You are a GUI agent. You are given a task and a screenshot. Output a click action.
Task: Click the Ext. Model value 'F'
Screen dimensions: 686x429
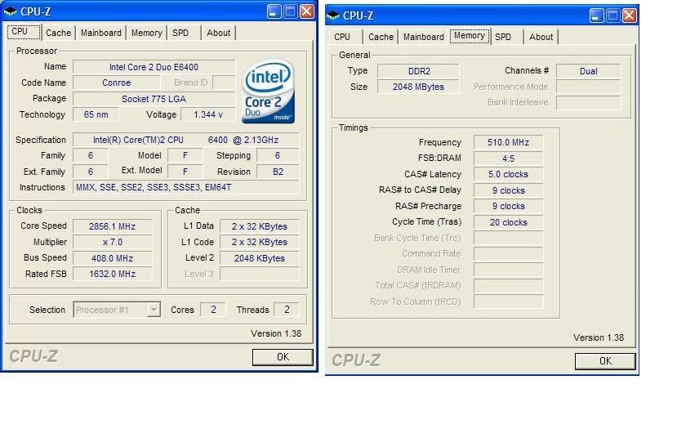tap(185, 172)
